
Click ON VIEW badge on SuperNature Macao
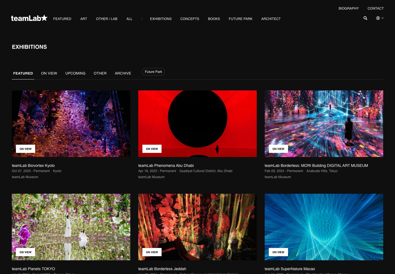[278, 252]
